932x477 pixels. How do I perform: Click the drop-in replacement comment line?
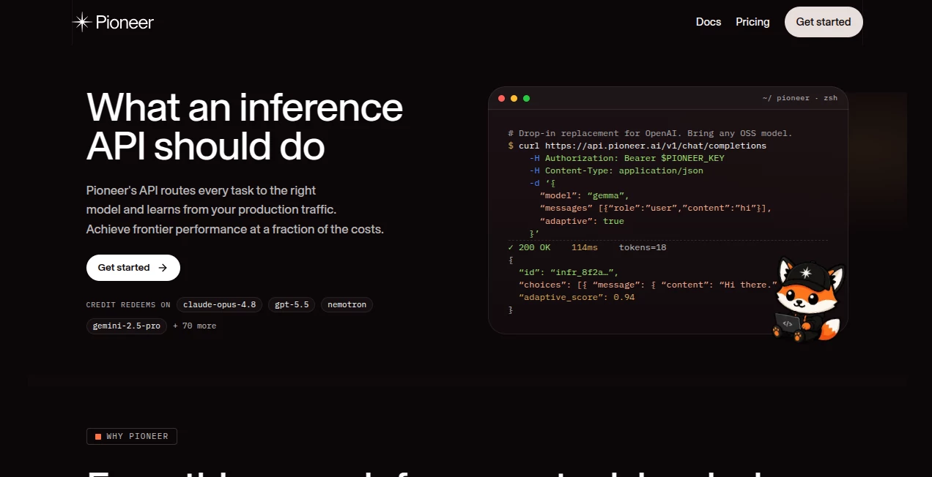pos(650,133)
